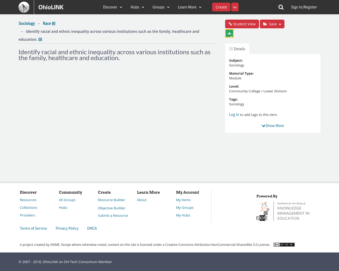Click Sign In/Register
This screenshot has height=271, width=339.
304,7
